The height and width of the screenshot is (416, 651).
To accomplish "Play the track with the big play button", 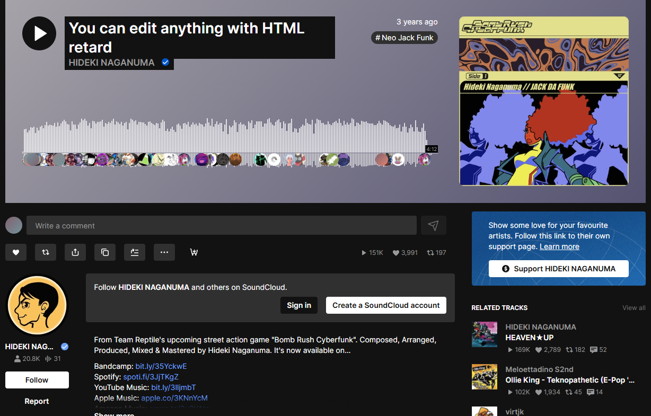I will point(39,33).
